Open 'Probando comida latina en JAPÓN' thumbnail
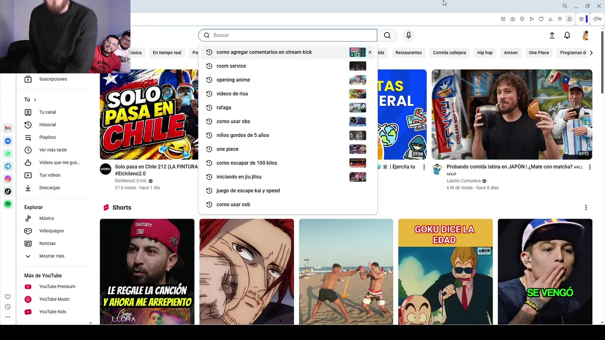 [512, 114]
